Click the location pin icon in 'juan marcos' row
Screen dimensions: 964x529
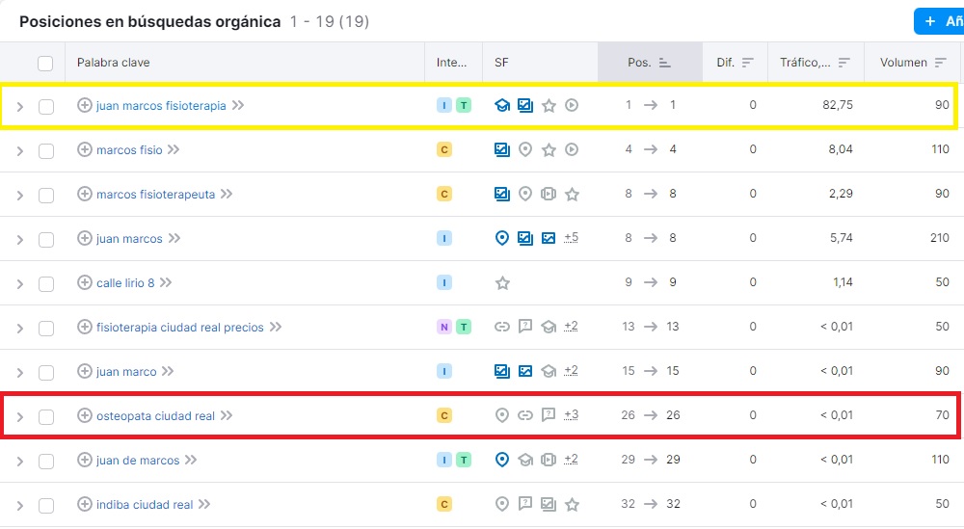(x=502, y=239)
